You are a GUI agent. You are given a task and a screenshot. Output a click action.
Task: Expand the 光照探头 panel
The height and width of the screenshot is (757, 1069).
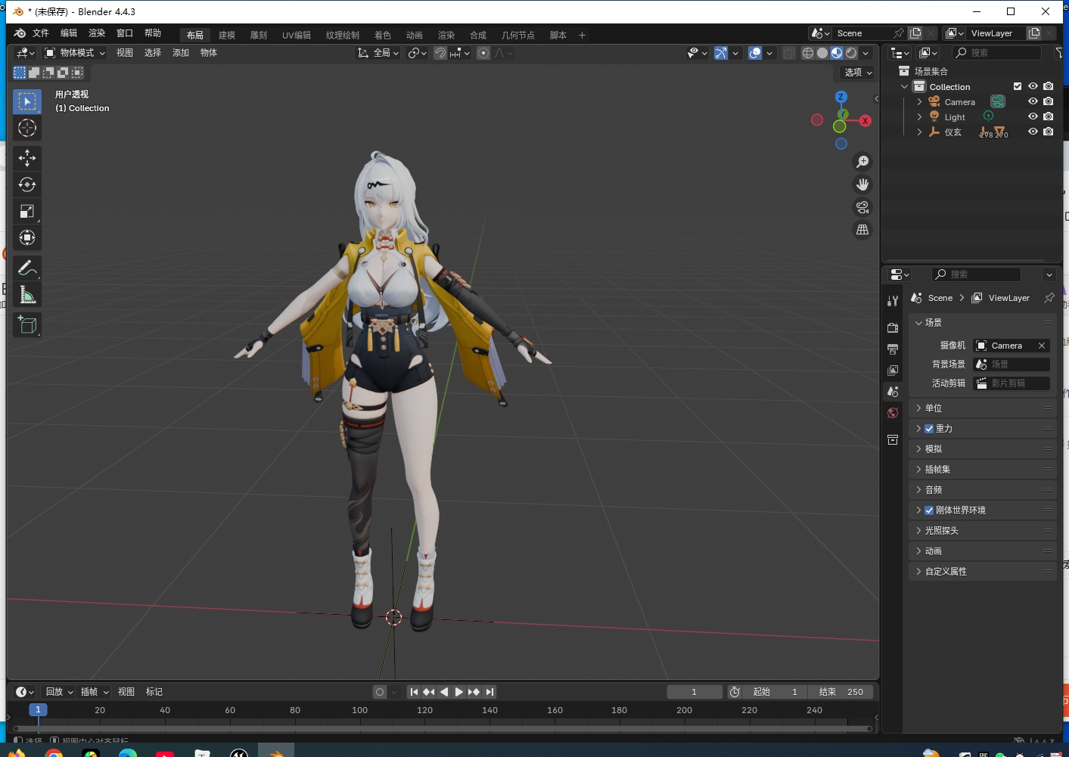pos(982,530)
